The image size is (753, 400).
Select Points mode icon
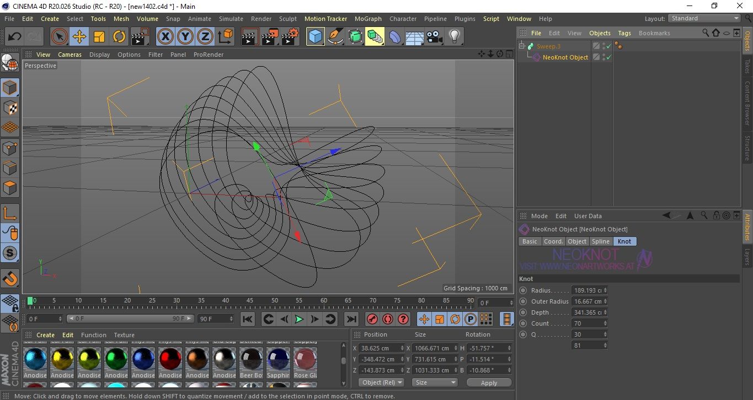click(10, 148)
